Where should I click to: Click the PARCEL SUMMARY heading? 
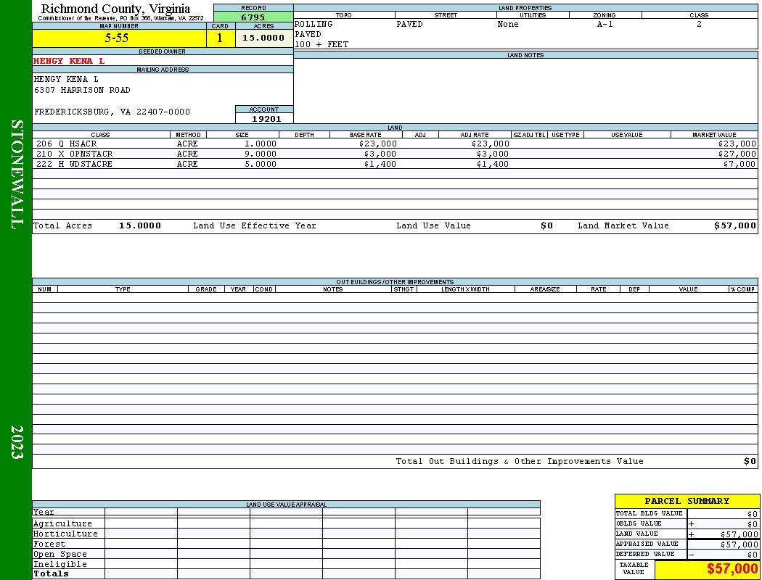coord(687,502)
